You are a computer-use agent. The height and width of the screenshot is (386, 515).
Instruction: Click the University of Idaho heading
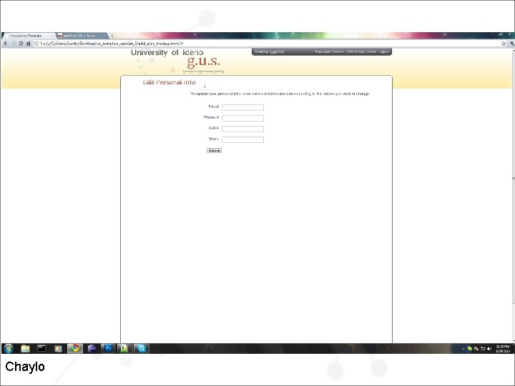tap(167, 52)
